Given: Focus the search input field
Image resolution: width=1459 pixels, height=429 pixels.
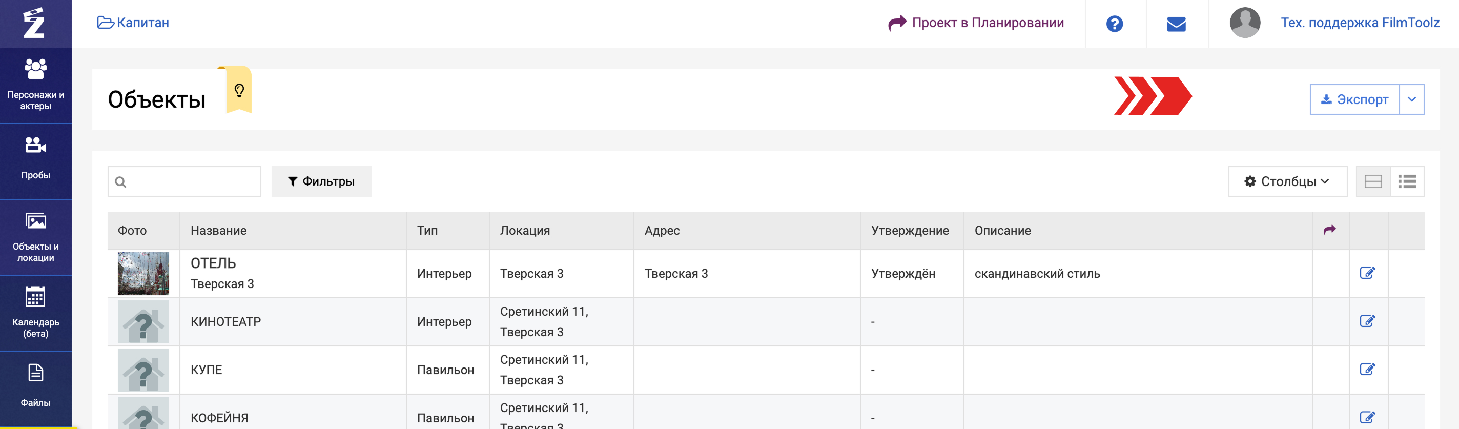Looking at the screenshot, I should click(x=184, y=182).
